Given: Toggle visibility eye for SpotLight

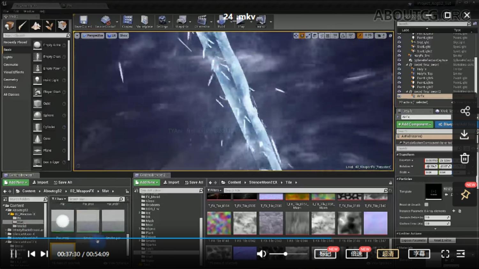Looking at the screenshot, I should click(399, 47).
